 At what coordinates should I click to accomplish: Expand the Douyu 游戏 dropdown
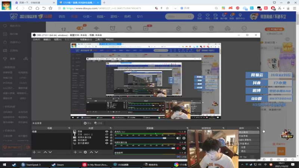(x=115, y=16)
